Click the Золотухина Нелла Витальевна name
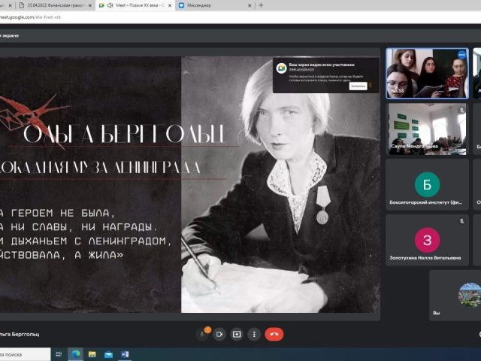Image resolution: width=481 pixels, height=361 pixels. coord(425,258)
